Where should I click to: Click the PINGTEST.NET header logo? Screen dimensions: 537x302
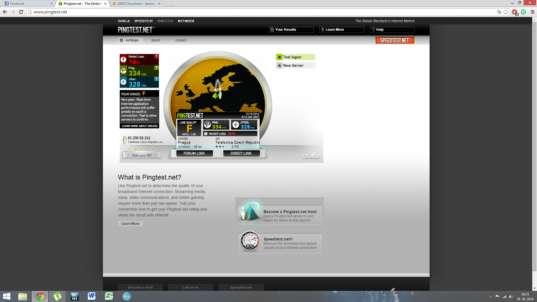click(136, 30)
